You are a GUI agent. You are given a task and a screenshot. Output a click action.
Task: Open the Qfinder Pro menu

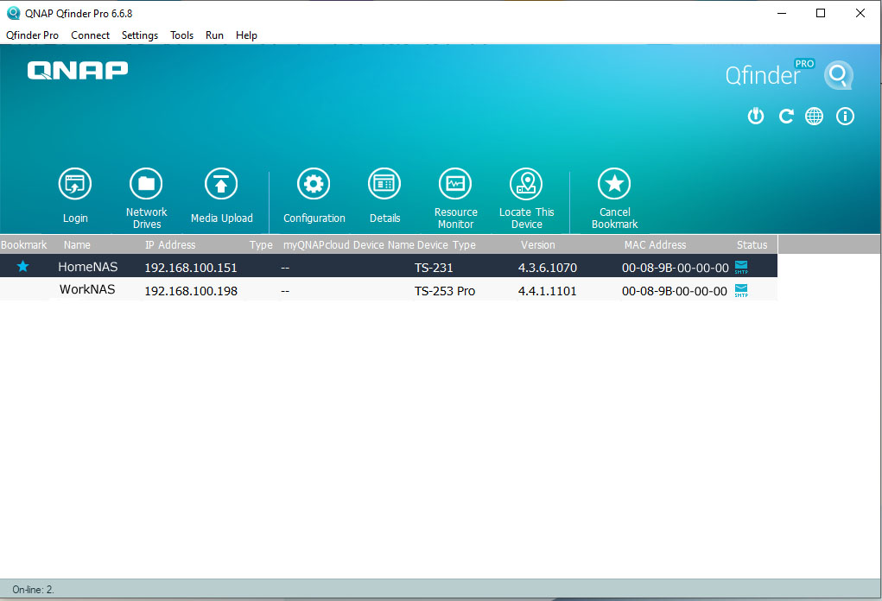tap(32, 35)
